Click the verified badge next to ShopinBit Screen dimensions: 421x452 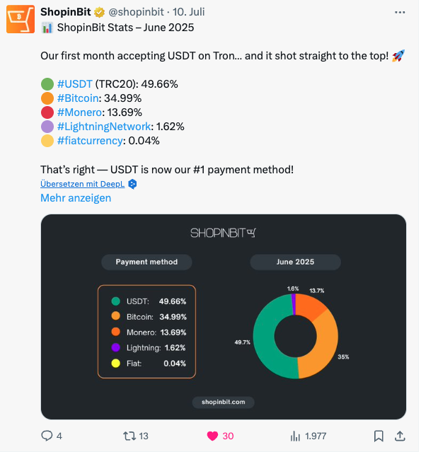100,12
